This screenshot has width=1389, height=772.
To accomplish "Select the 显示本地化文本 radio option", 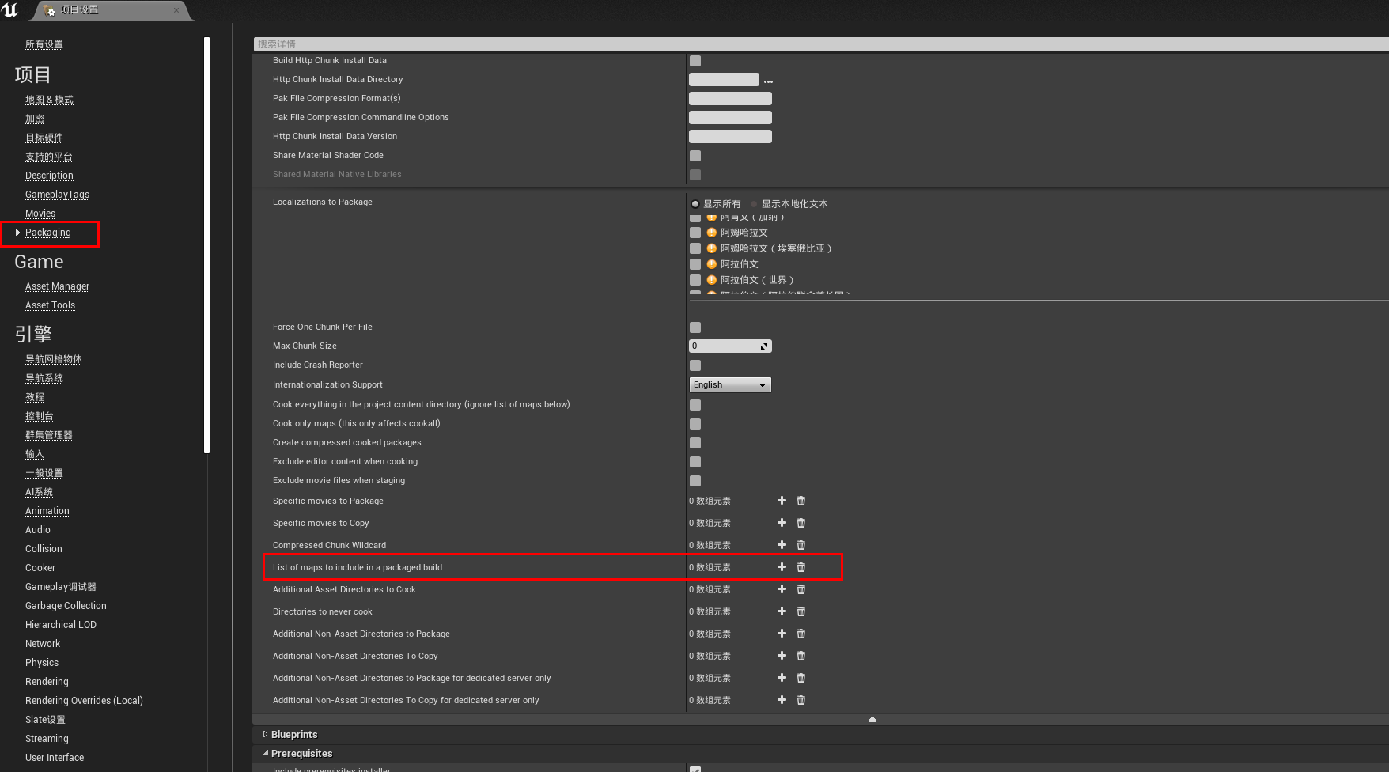I will click(x=754, y=203).
